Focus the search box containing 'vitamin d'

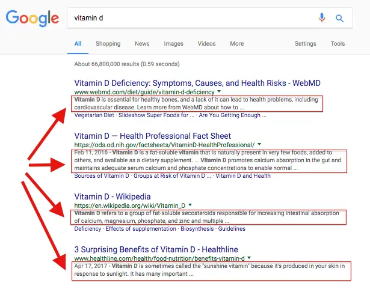coord(210,18)
